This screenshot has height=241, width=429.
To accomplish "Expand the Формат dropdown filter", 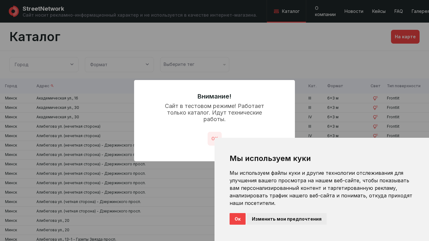I will click(x=119, y=65).
